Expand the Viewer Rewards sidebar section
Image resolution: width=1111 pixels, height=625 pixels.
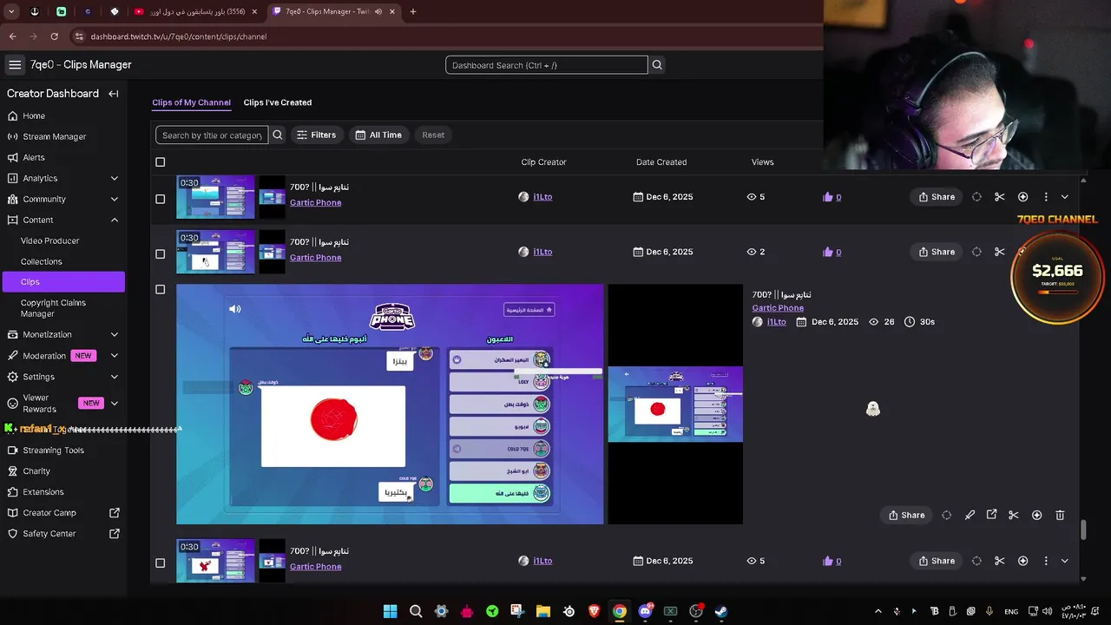pyautogui.click(x=115, y=403)
